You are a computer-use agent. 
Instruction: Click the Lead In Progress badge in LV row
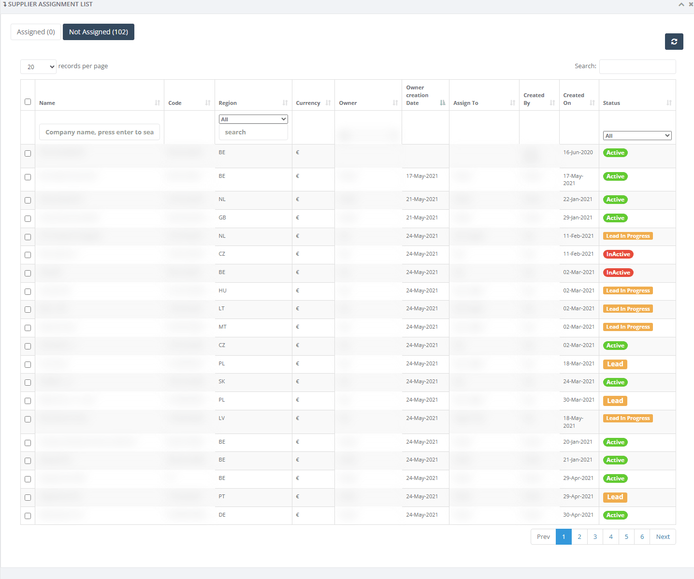[628, 418]
